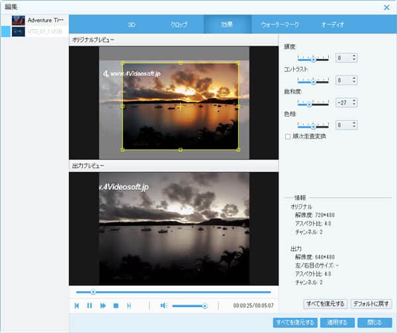Open the ウォーターマーク tab
This screenshot has height=333, width=397.
click(280, 24)
